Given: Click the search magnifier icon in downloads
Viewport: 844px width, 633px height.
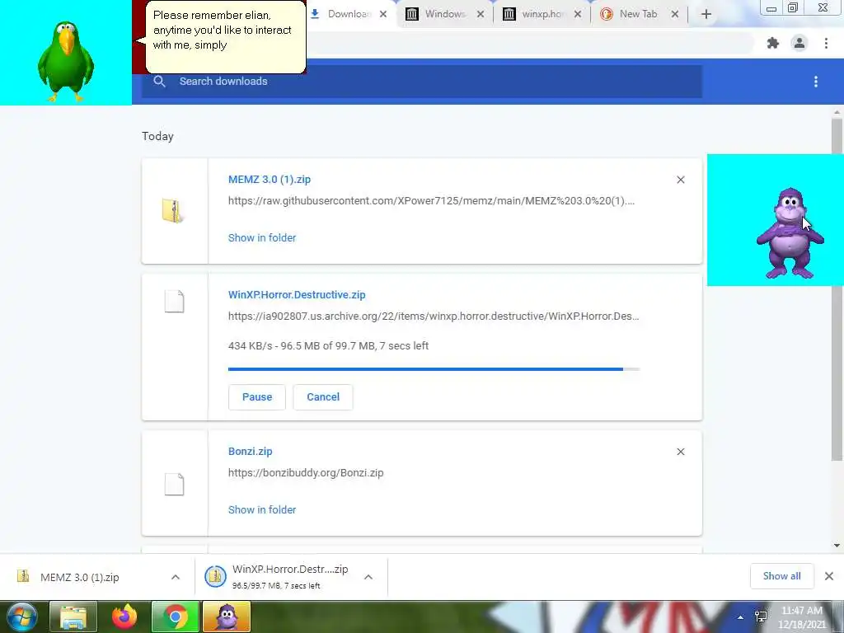Looking at the screenshot, I should [x=159, y=82].
